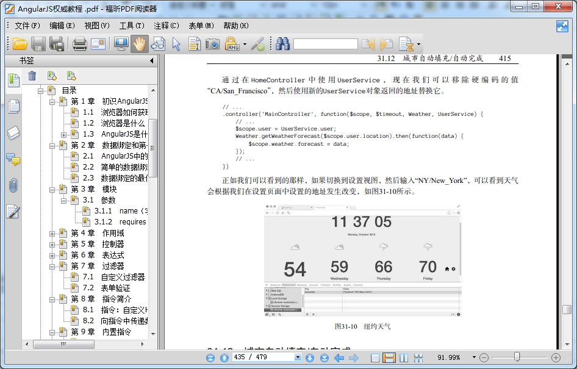
Task: Expand the 第 4 章 作用域 node
Action: pos(52,234)
